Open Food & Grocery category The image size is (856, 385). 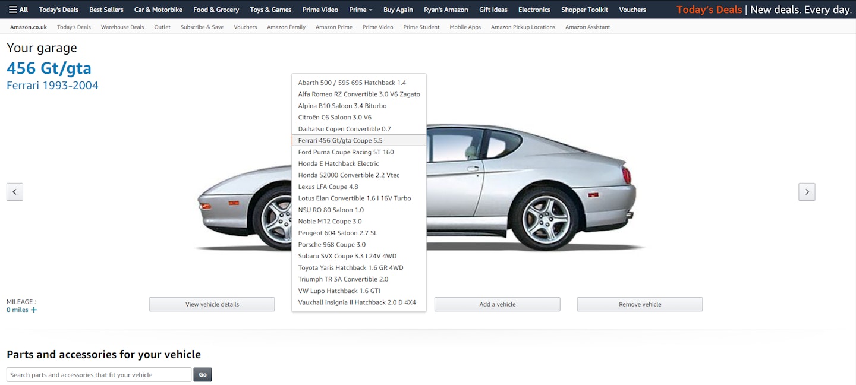tap(216, 10)
